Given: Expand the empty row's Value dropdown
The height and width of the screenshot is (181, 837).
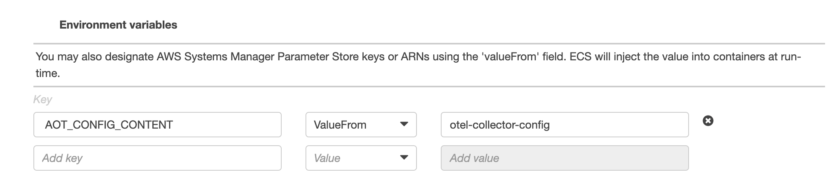Looking at the screenshot, I should [x=361, y=158].
